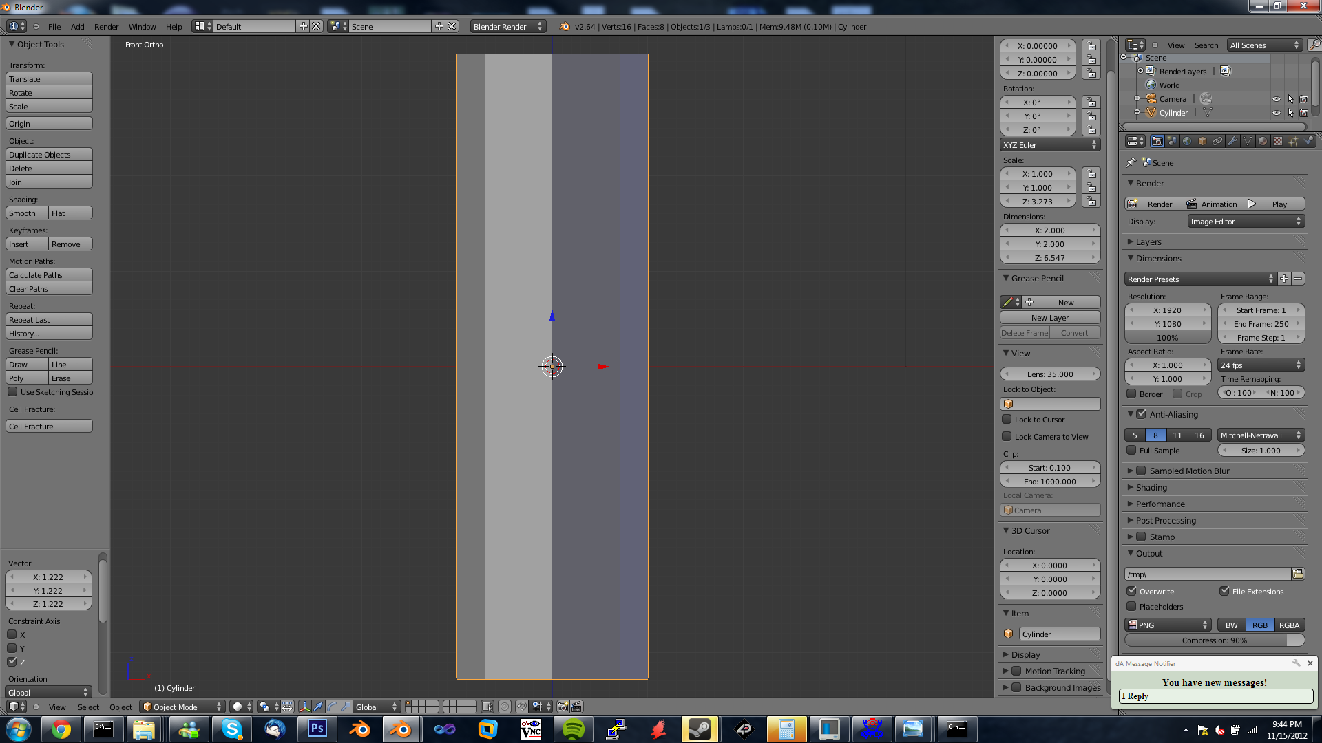
Task: Open the XYZ Euler rotation mode dropdown
Action: pos(1050,145)
